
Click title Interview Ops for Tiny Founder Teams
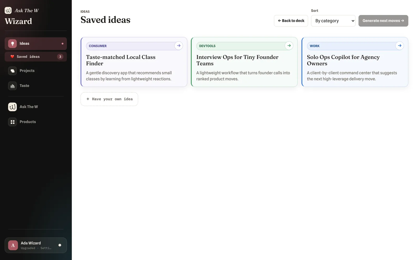pyautogui.click(x=237, y=60)
